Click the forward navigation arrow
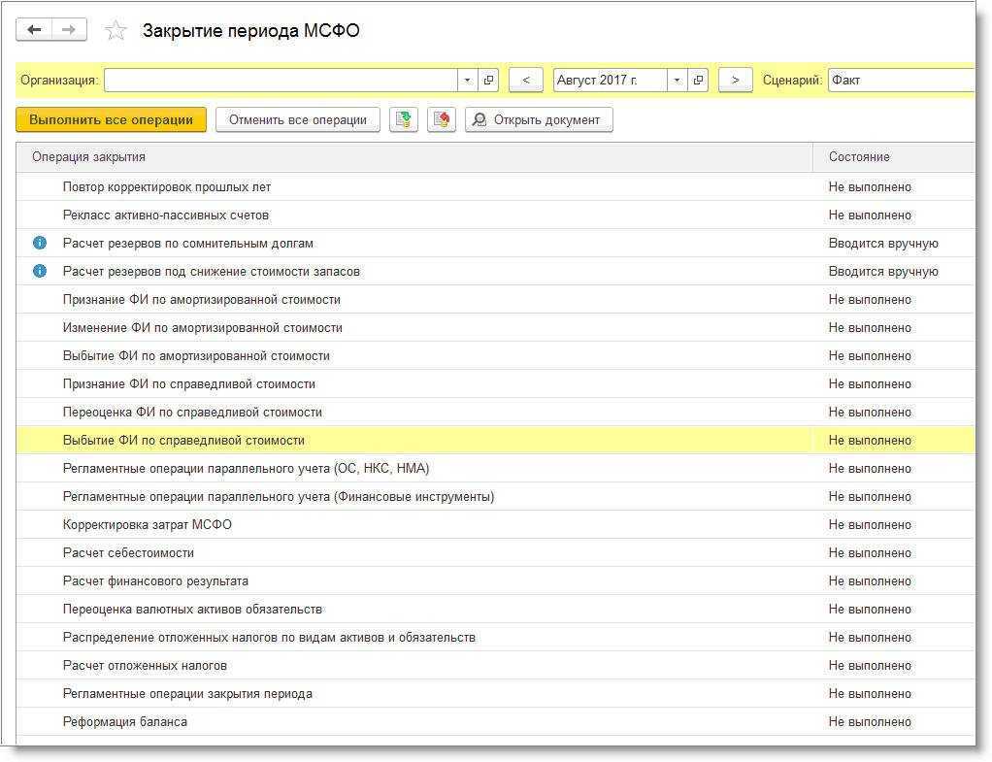 point(69,30)
